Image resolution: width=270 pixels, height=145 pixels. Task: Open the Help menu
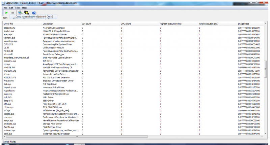pos(25,7)
